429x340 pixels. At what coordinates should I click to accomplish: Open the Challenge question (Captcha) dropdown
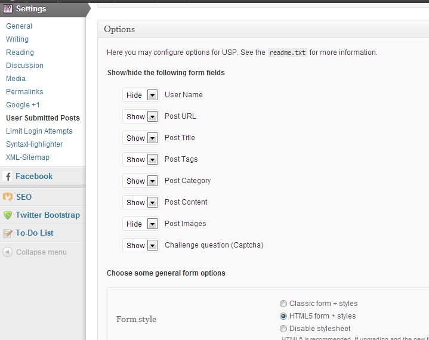point(141,246)
